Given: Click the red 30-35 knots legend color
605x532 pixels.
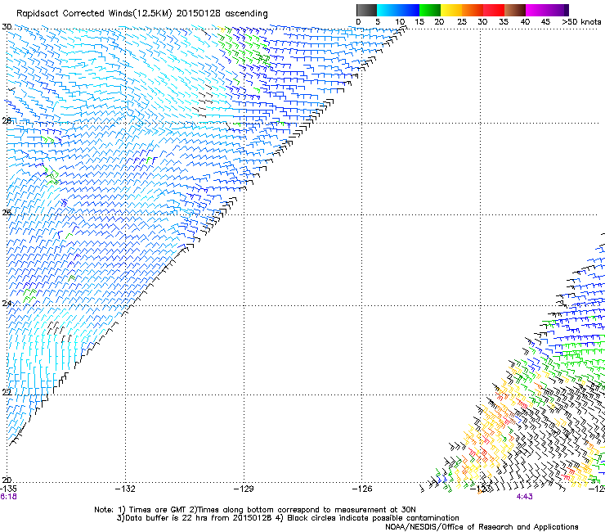Looking at the screenshot, I should pos(494,10).
